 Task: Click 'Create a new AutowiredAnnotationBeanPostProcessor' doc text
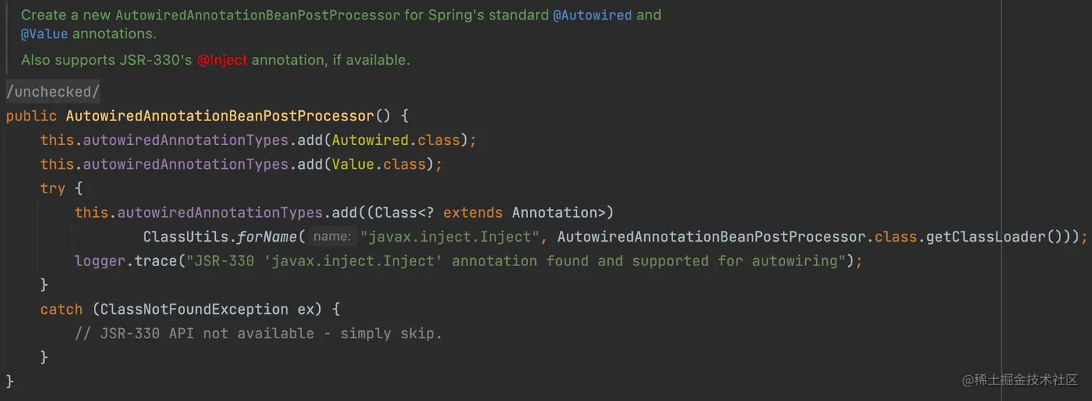click(210, 14)
